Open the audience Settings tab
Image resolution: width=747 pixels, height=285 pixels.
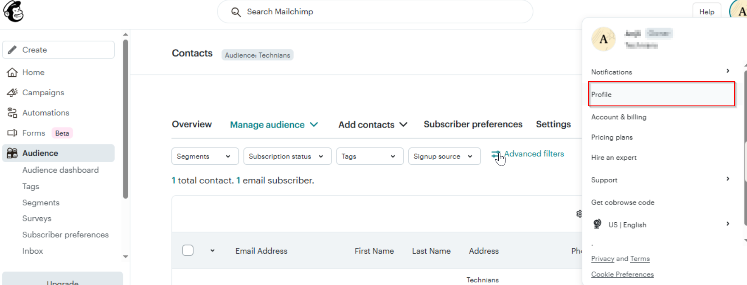click(x=553, y=124)
